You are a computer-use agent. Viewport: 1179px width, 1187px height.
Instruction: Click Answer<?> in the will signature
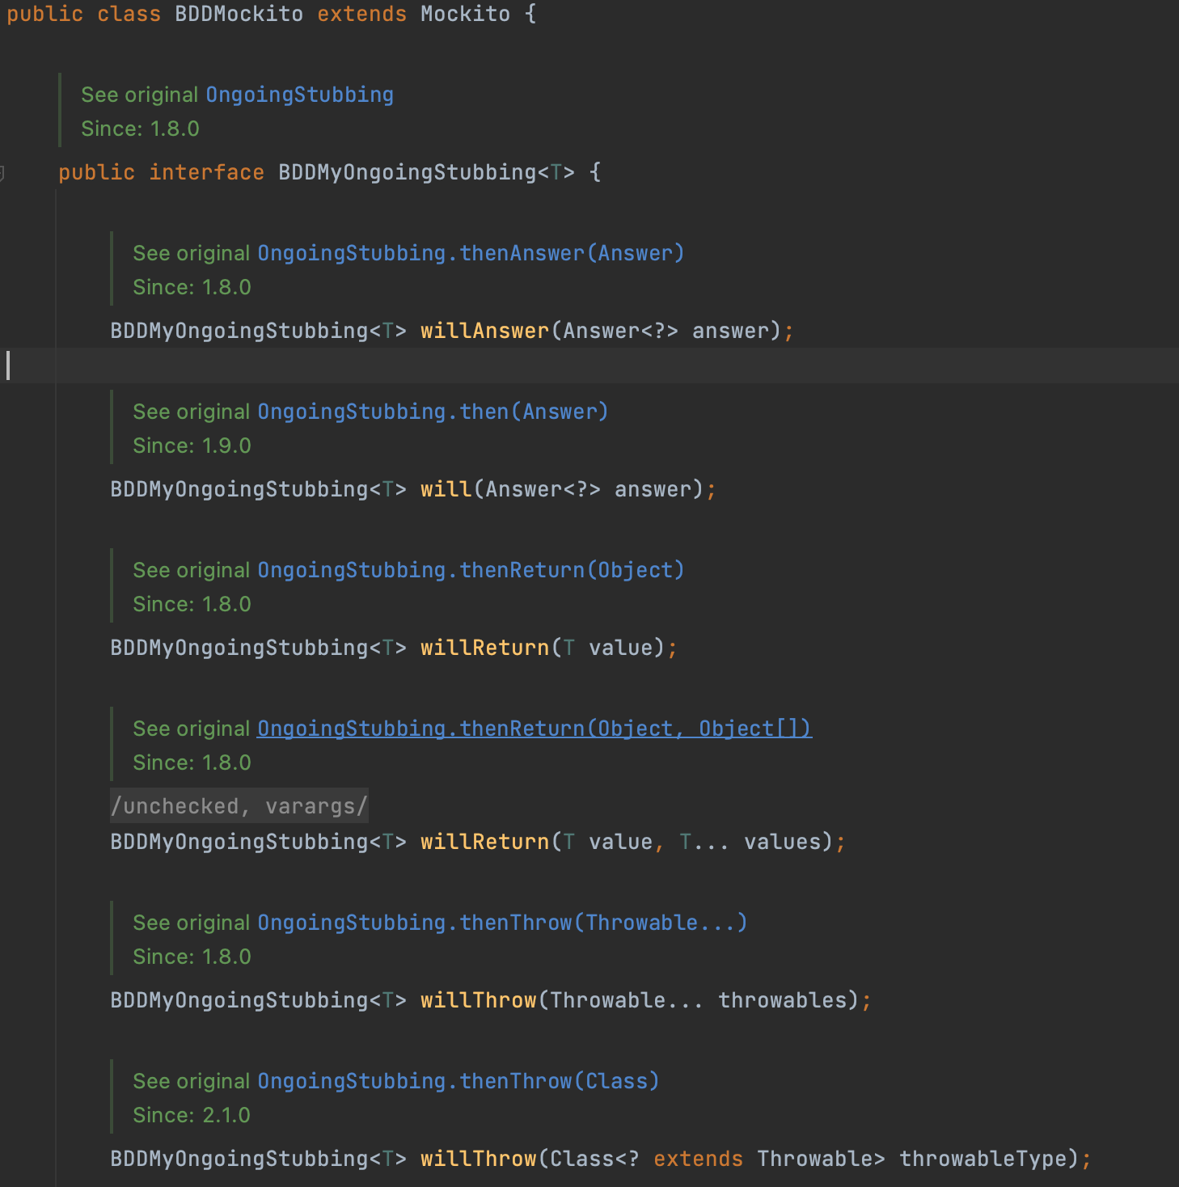click(543, 489)
